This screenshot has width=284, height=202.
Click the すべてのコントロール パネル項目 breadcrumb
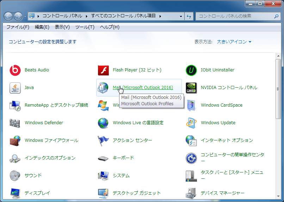click(123, 16)
